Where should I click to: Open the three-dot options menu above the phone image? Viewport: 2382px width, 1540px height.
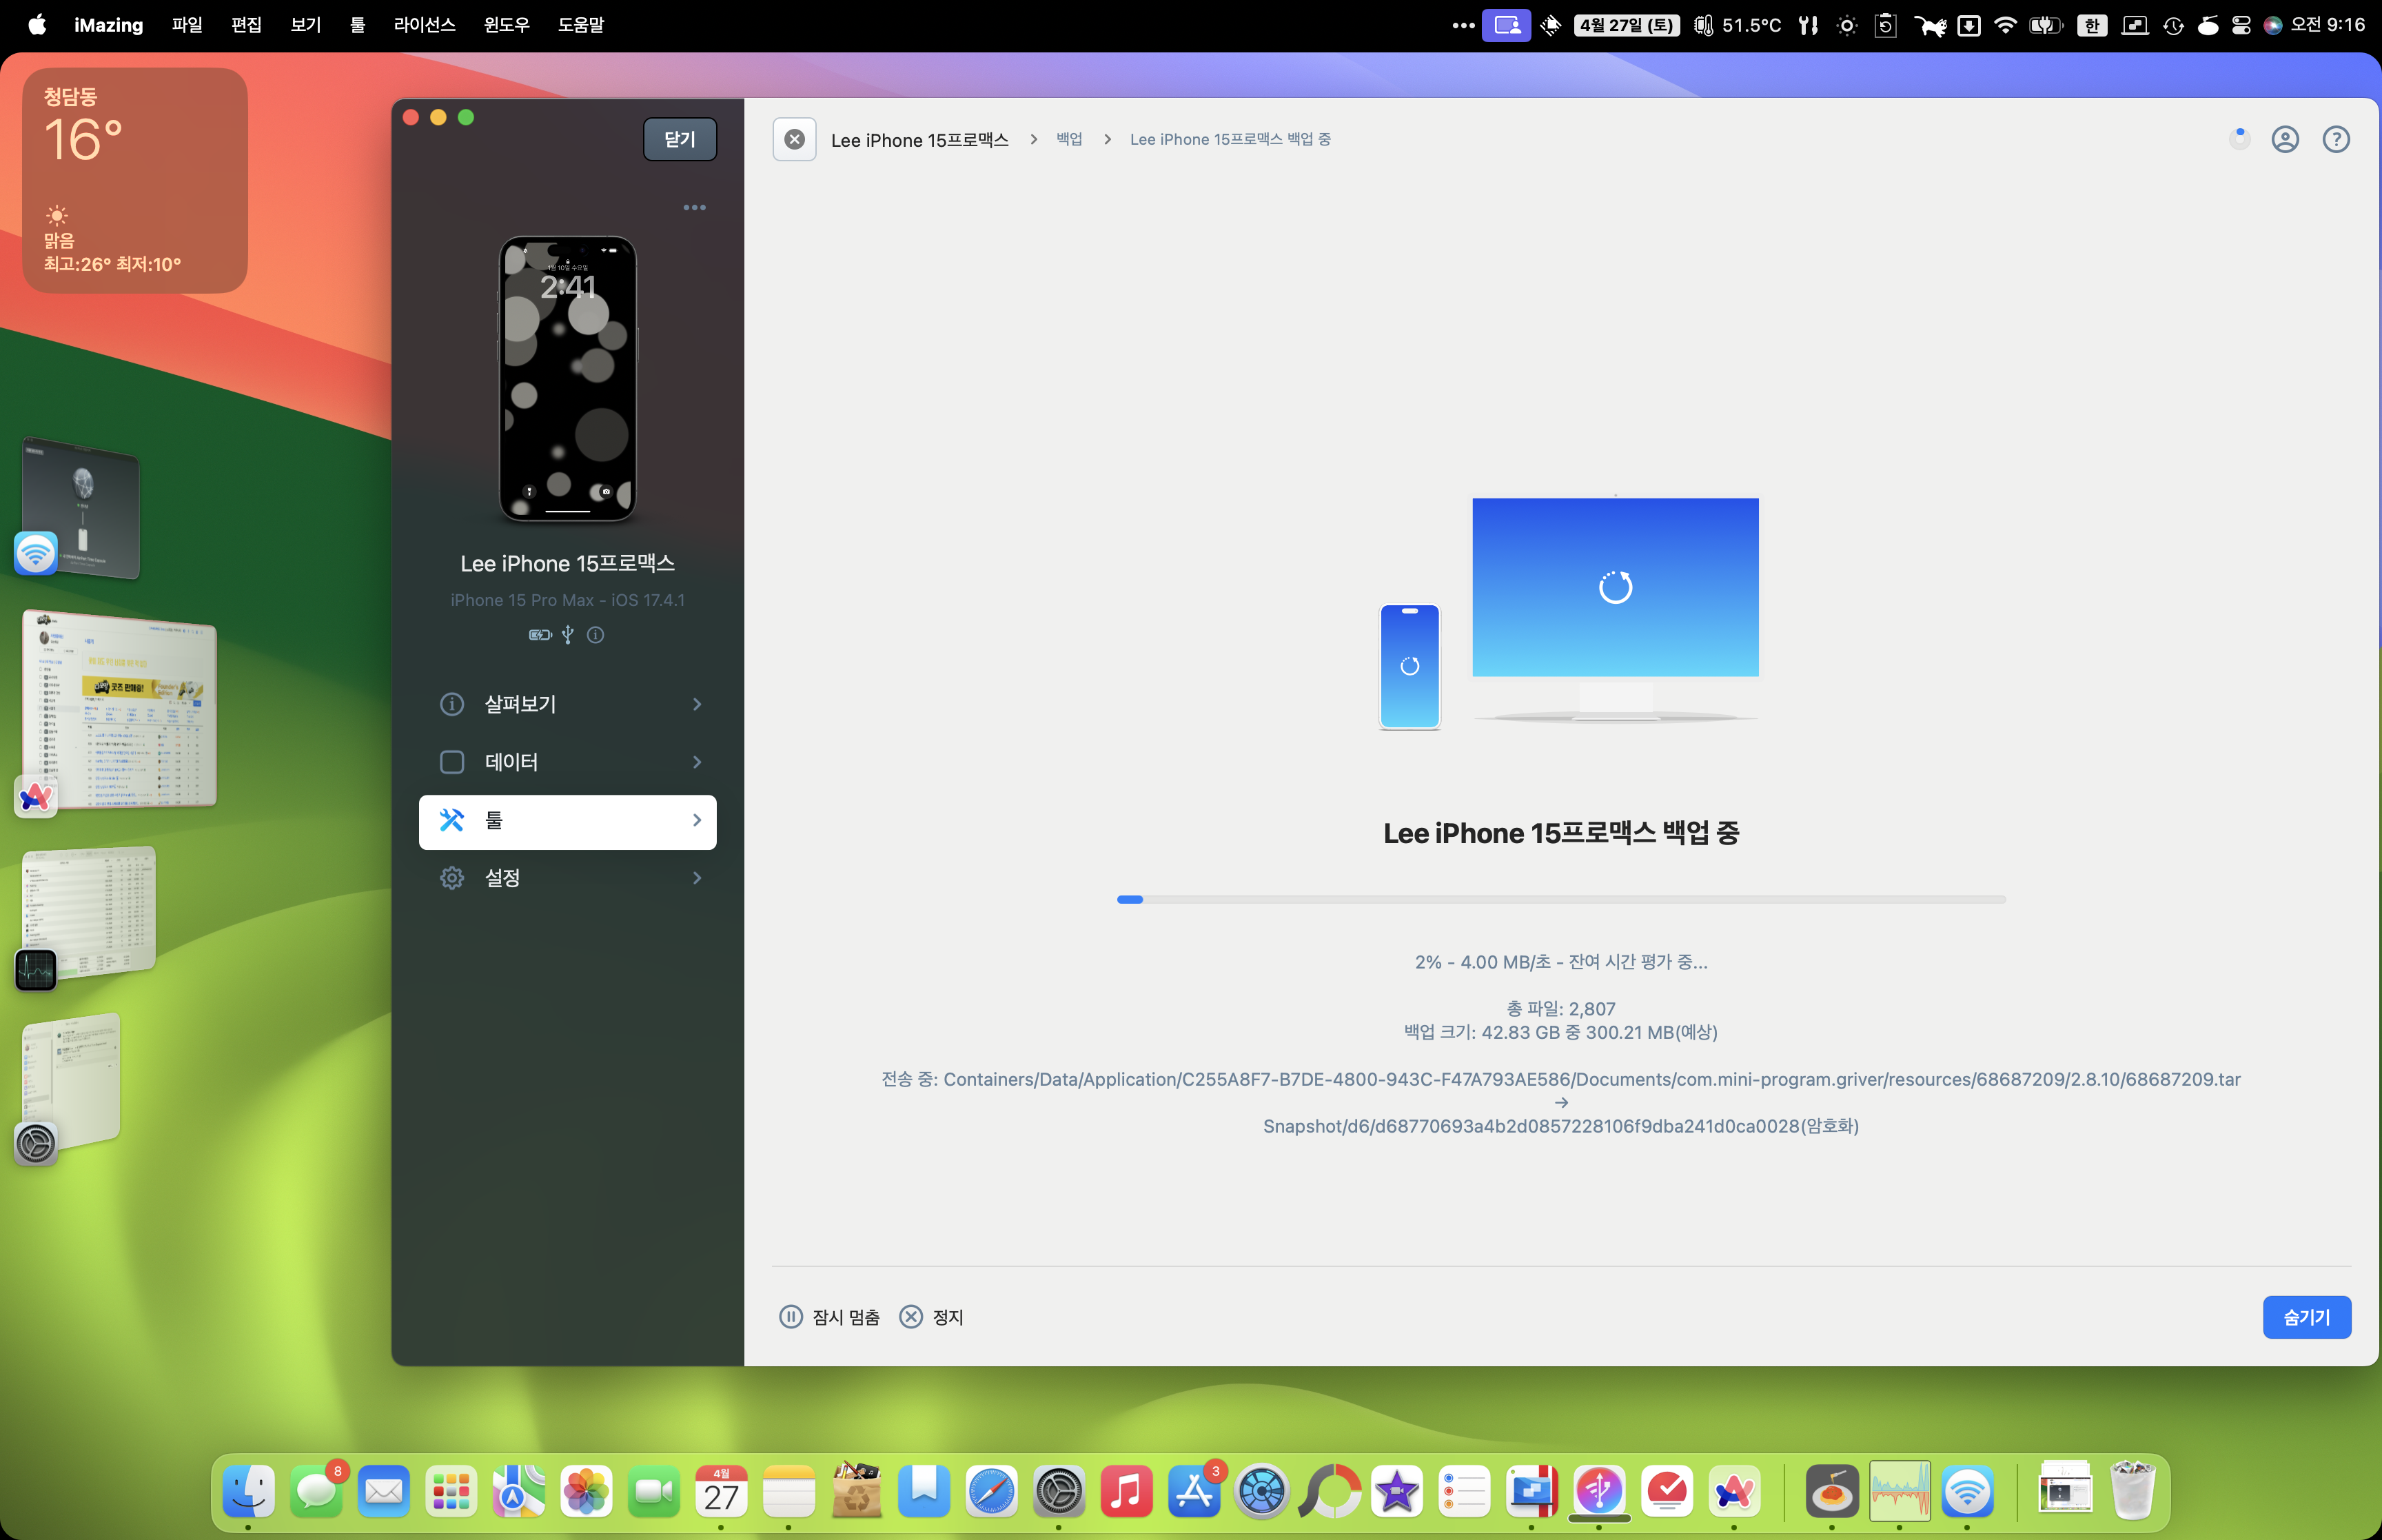pos(695,208)
